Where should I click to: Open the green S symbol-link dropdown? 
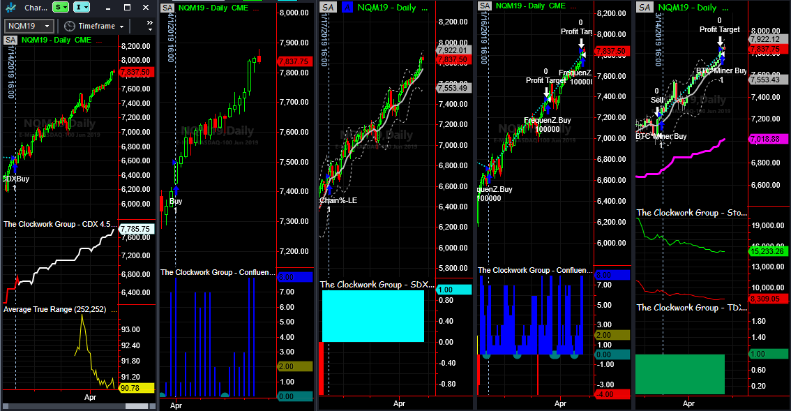(x=60, y=7)
